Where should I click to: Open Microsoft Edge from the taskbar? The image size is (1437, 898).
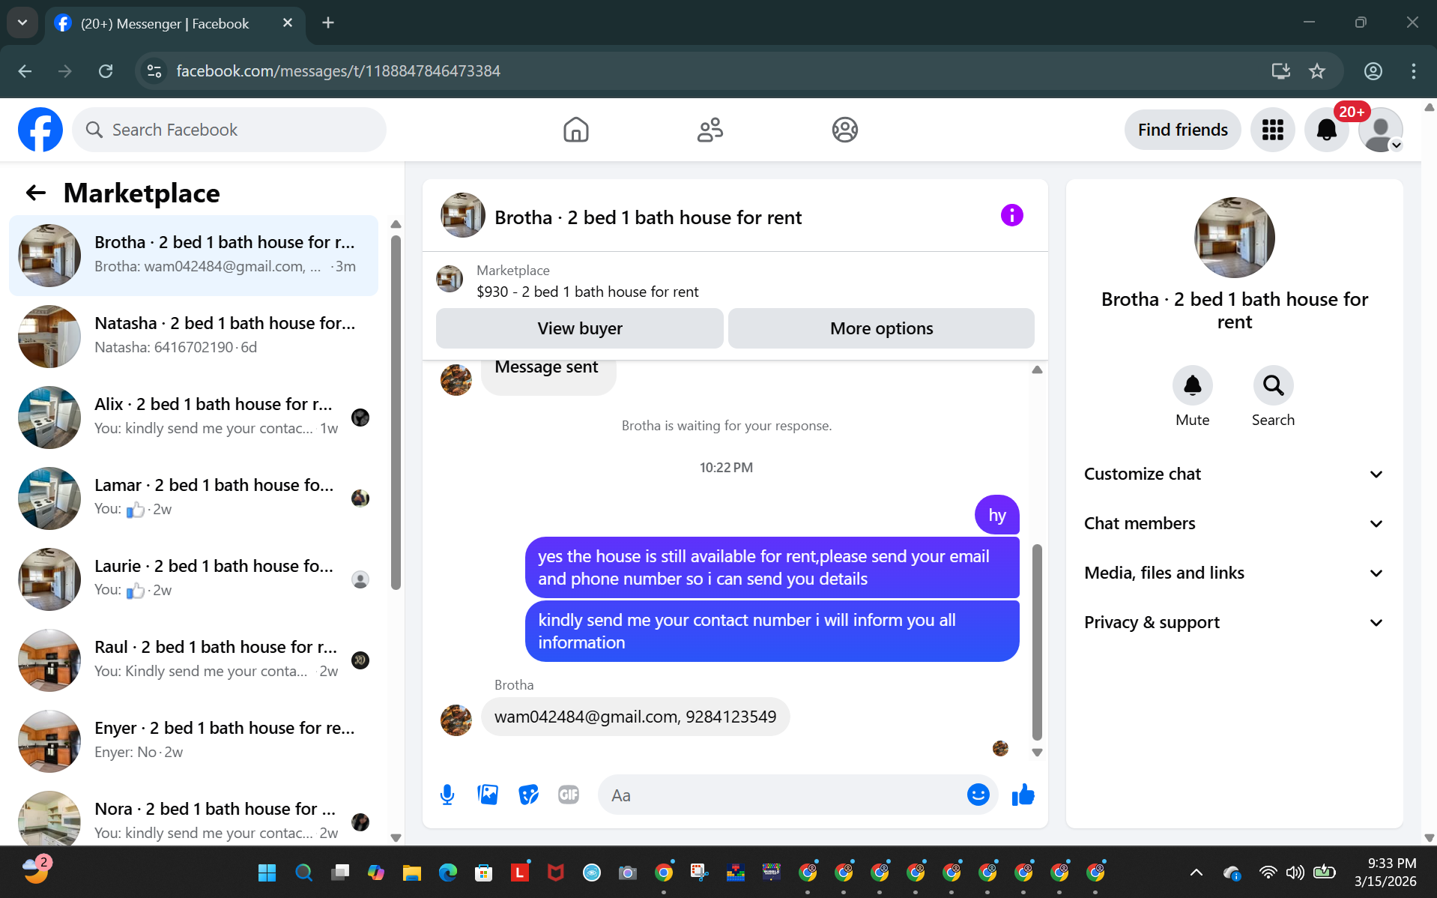click(x=447, y=872)
